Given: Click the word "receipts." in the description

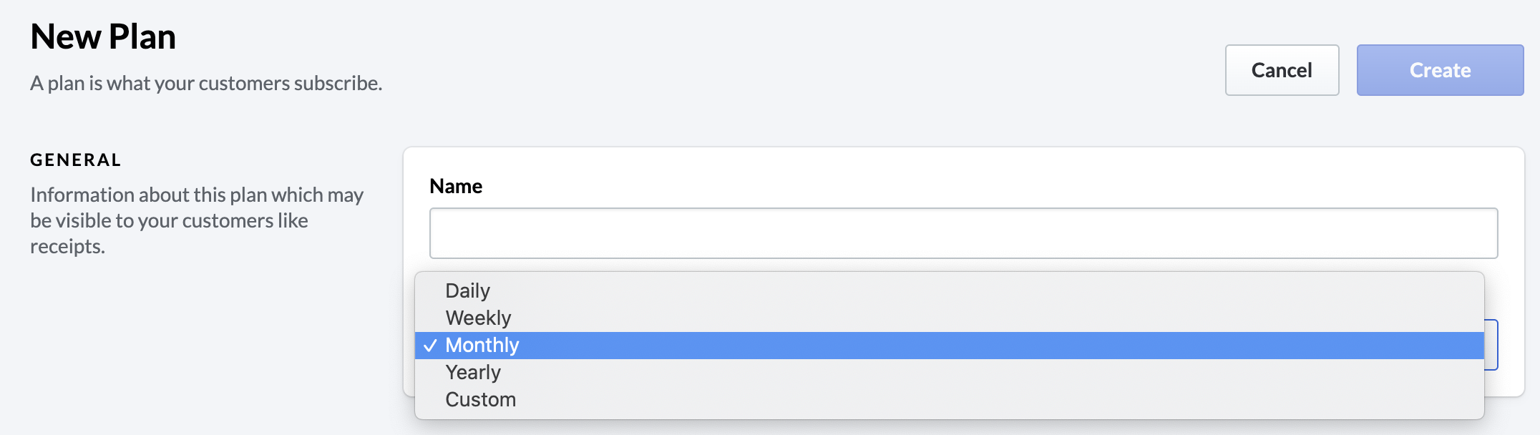Looking at the screenshot, I should pyautogui.click(x=68, y=246).
